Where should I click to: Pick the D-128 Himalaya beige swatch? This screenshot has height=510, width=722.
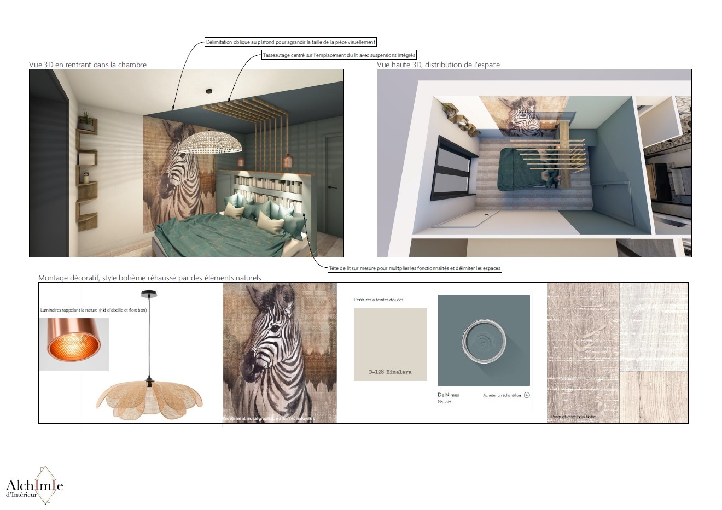[x=390, y=344]
